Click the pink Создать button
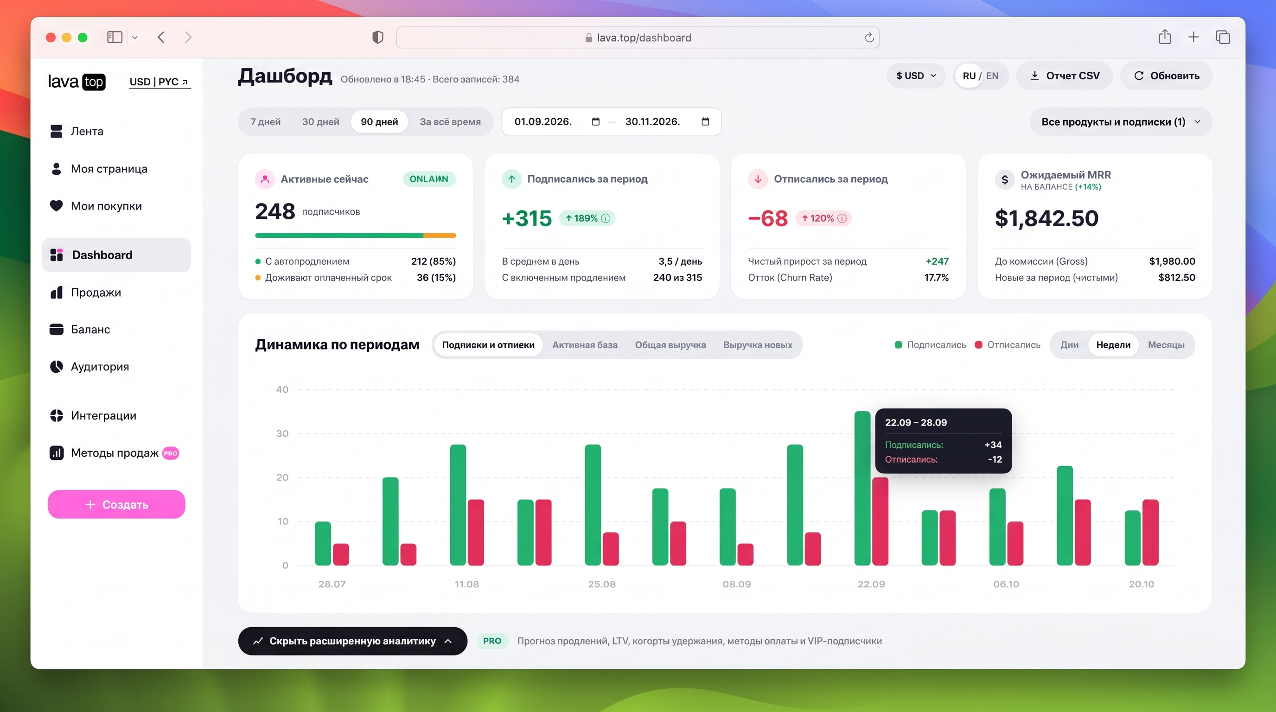Image resolution: width=1276 pixels, height=712 pixels. tap(116, 504)
